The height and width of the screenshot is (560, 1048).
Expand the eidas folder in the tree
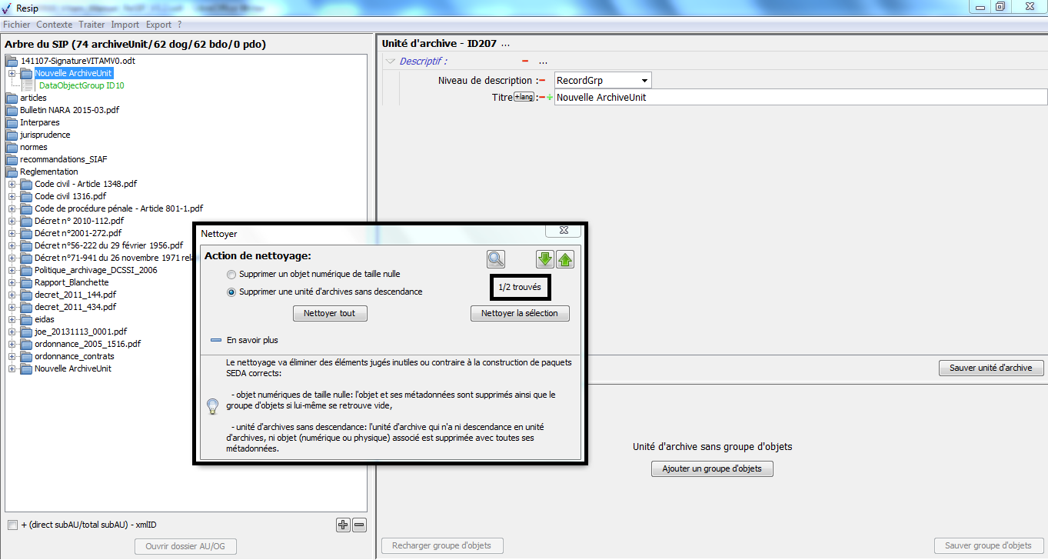click(12, 319)
